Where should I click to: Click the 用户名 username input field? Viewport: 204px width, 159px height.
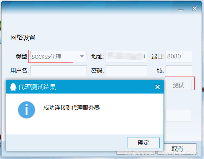[x=58, y=71]
